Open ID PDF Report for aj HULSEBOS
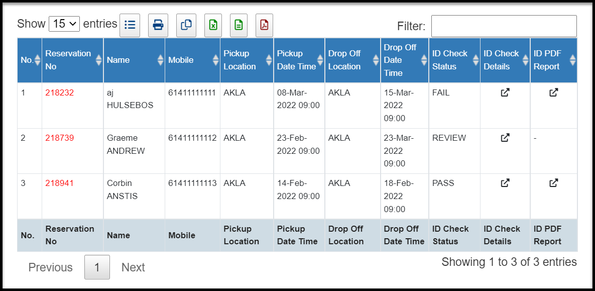Image resolution: width=595 pixels, height=291 pixels. pyautogui.click(x=554, y=92)
